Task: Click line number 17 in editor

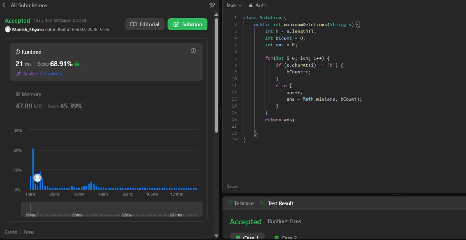Action: click(x=234, y=126)
